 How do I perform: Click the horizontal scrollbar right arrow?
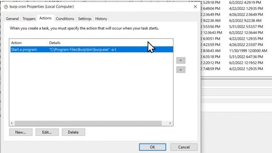click(170, 123)
